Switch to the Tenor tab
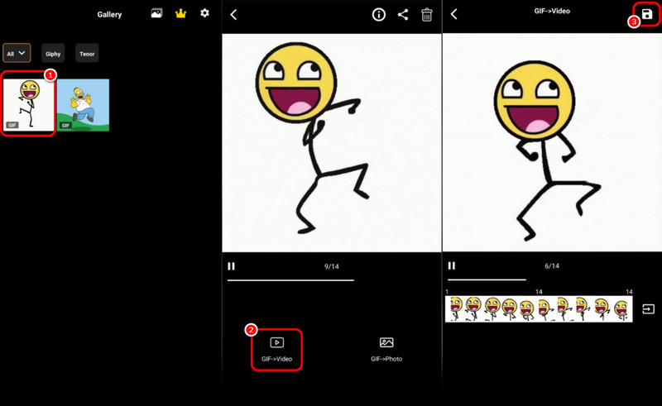This screenshot has width=662, height=406. tap(87, 54)
